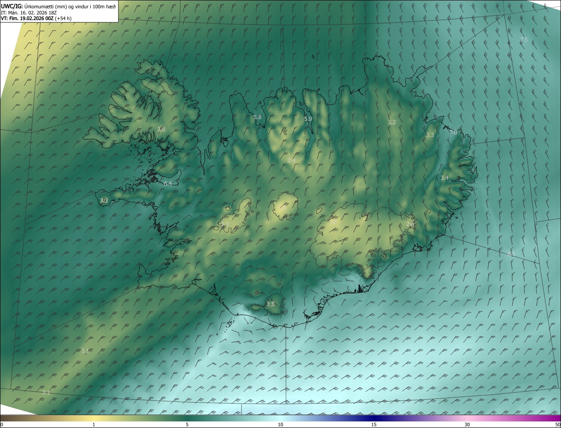Click the 3.0 value label in the Westfjords
Image resolution: width=561 pixels, height=428 pixels.
161,129
